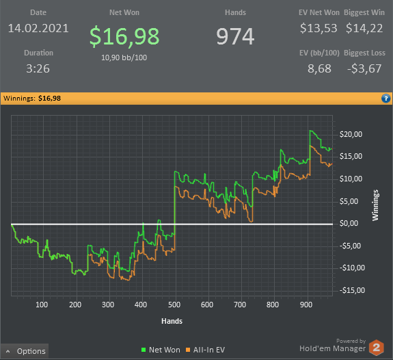Click the 600 x-axis tick label
This screenshot has height=360, width=393.
[207, 305]
